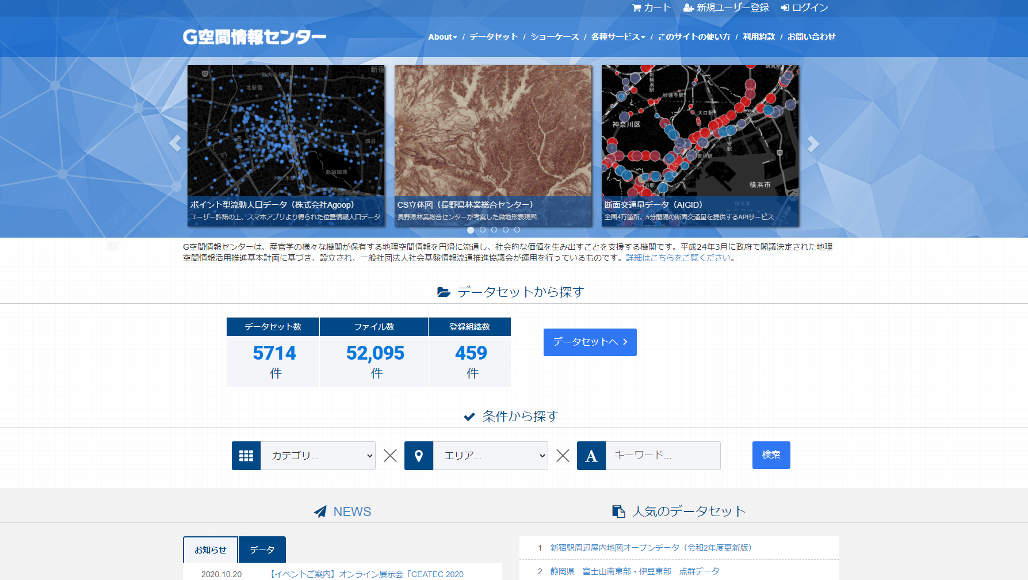Open the ショーケース menu item
This screenshot has height=580, width=1028.
555,37
